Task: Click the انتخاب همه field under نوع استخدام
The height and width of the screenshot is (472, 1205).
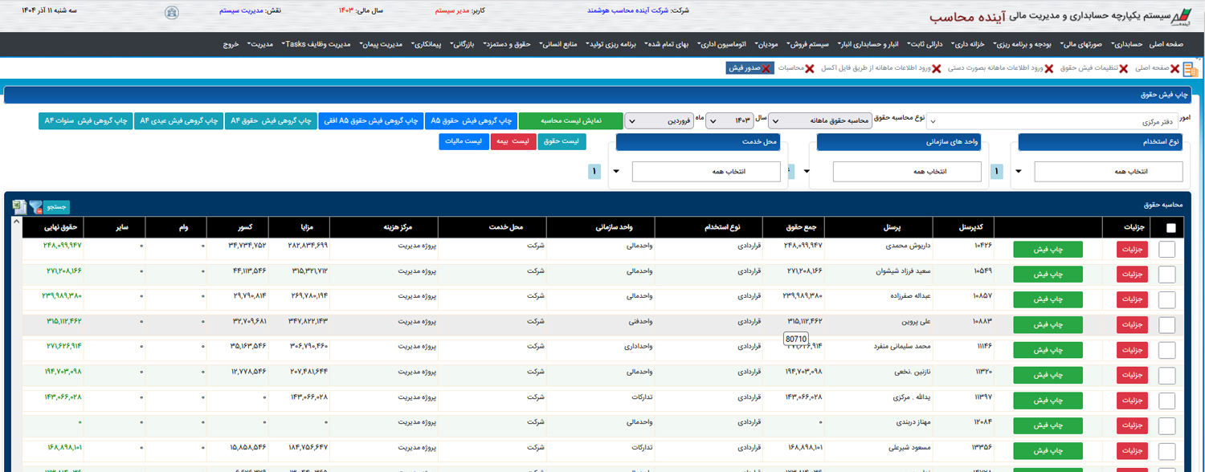Action: [x=1108, y=172]
